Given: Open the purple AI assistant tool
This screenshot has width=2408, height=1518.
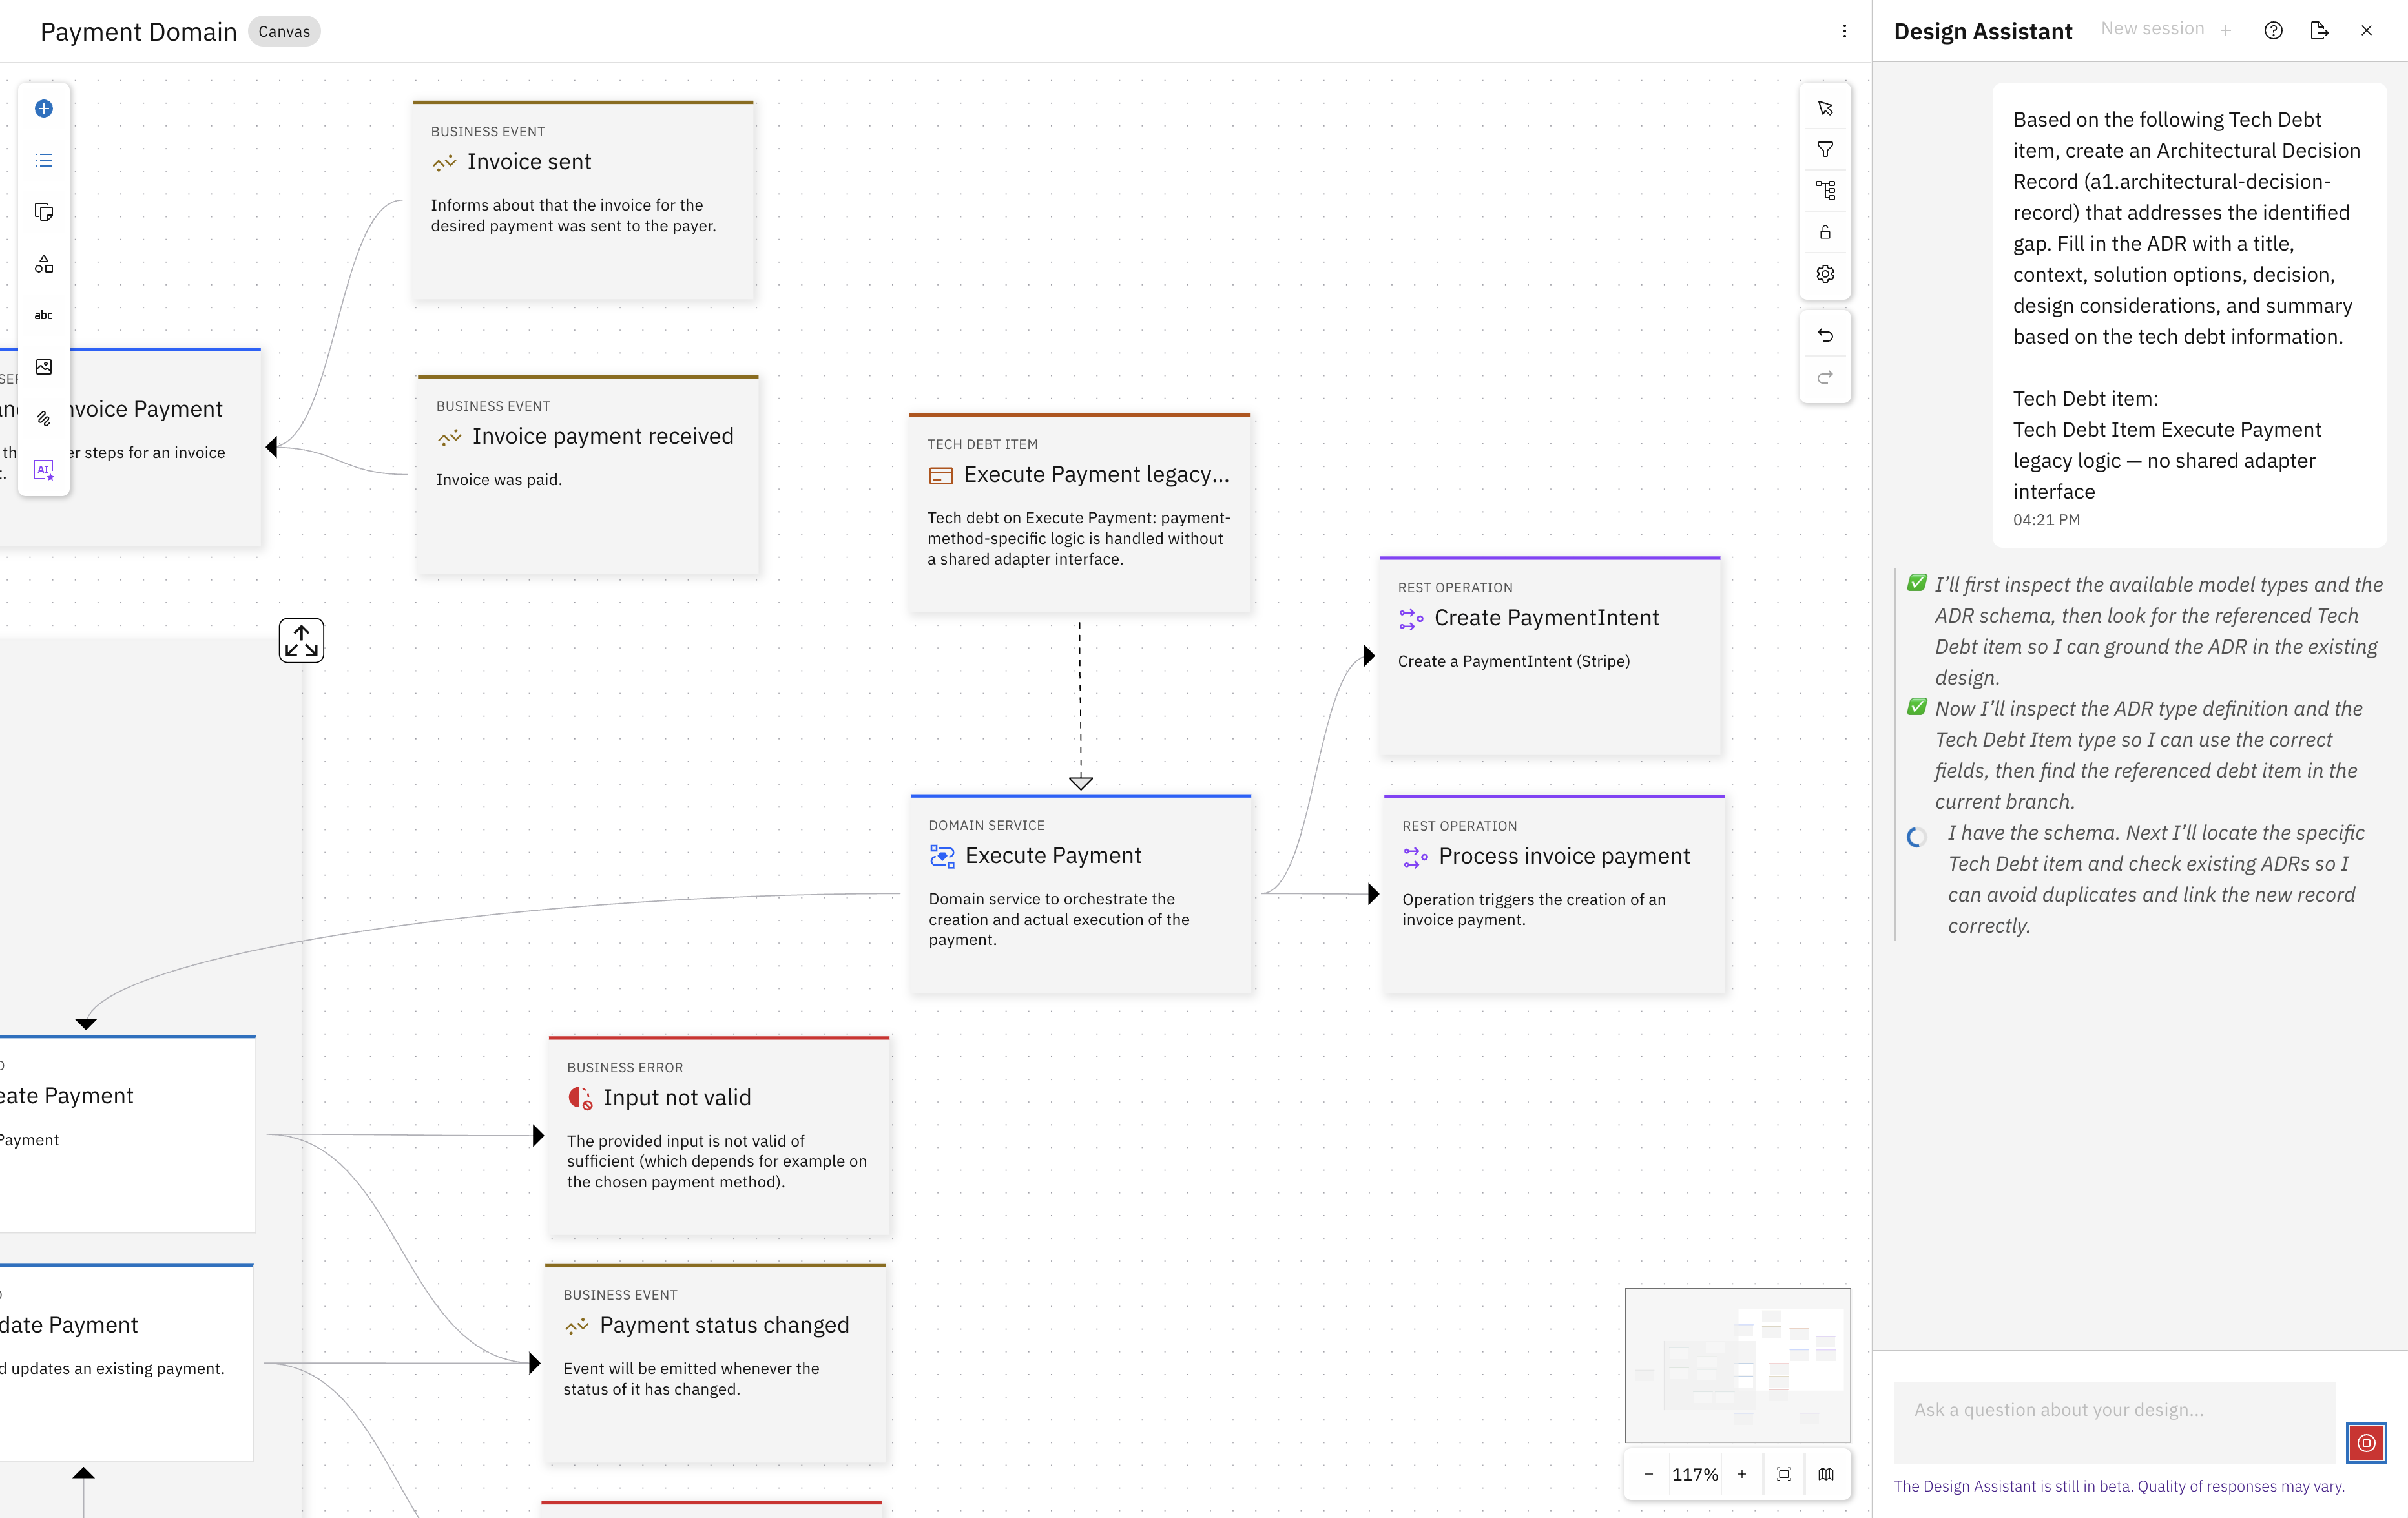Looking at the screenshot, I should pyautogui.click(x=44, y=470).
